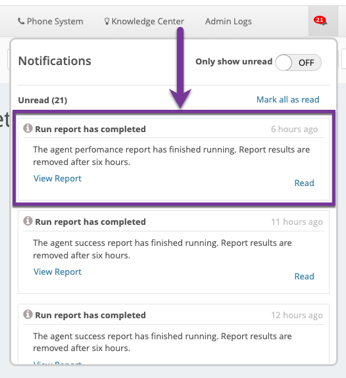Image resolution: width=346 pixels, height=378 pixels.
Task: Click the info icon on the 12 hours ago notification
Action: tap(28, 314)
